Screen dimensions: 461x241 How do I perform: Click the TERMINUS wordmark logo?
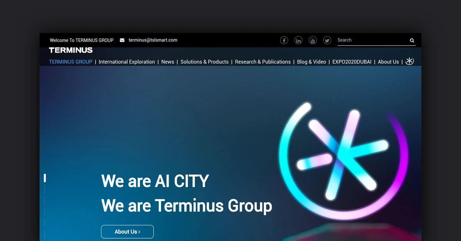pyautogui.click(x=71, y=50)
